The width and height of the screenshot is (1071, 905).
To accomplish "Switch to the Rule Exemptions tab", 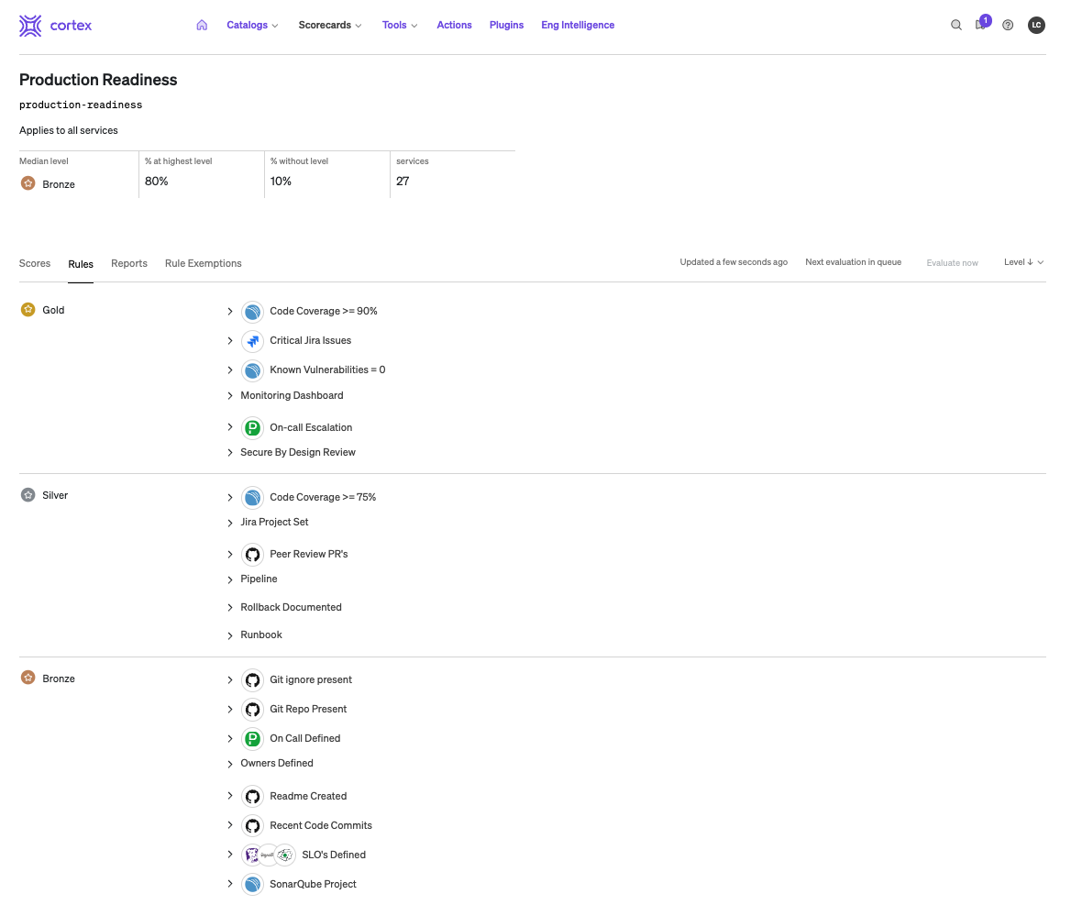I will tap(203, 264).
